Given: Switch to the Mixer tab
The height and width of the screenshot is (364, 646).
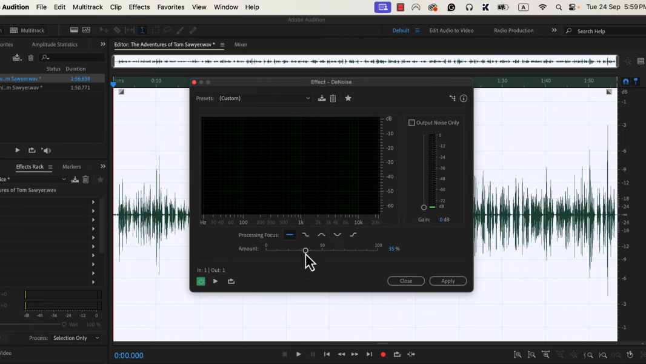Looking at the screenshot, I should pos(241,44).
